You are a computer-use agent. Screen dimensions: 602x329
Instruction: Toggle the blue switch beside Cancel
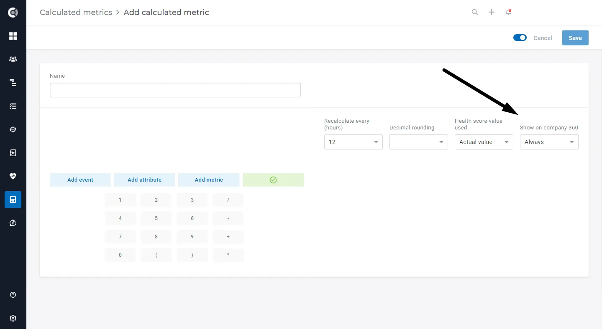[x=520, y=38]
